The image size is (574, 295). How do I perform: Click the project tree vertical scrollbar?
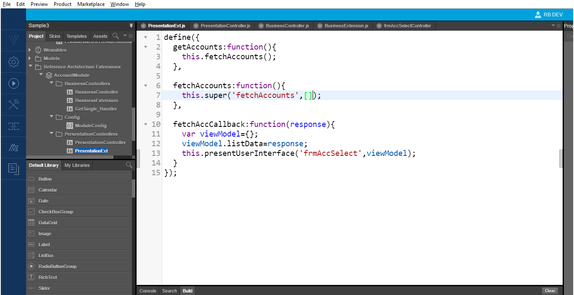pyautogui.click(x=134, y=124)
